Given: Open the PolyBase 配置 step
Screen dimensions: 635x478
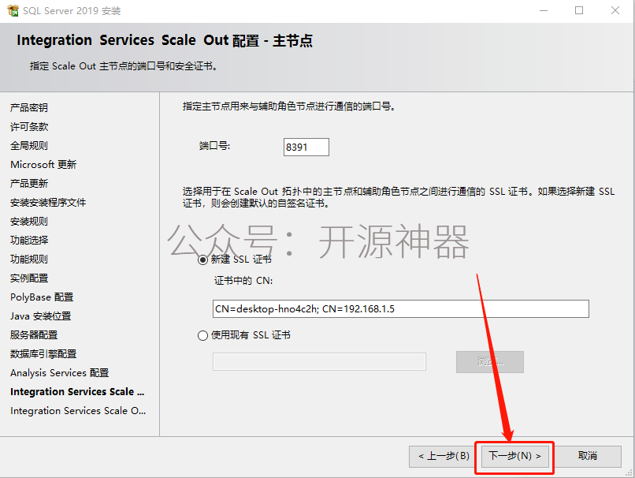Looking at the screenshot, I should (42, 297).
